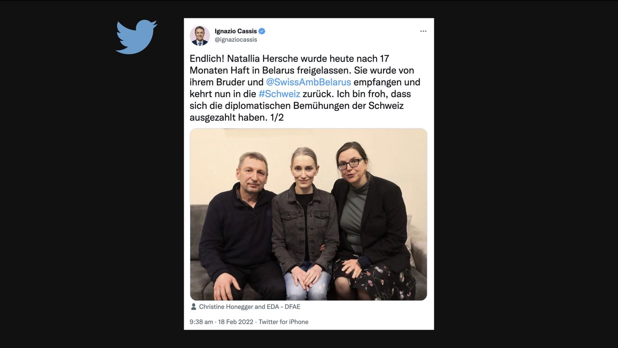This screenshot has width=618, height=348.
Task: Open tagged Christine Honegger and EDA - DFAE
Action: pyautogui.click(x=250, y=307)
